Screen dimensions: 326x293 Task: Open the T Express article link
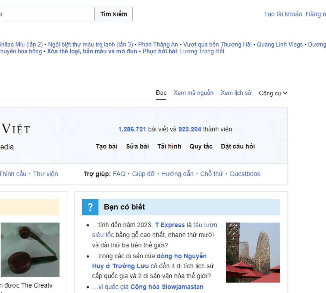[x=170, y=225]
